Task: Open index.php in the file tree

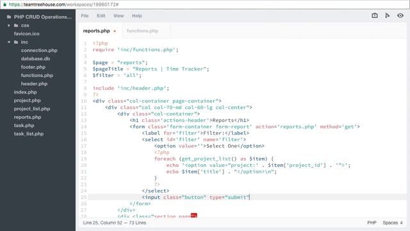Action: (x=26, y=92)
